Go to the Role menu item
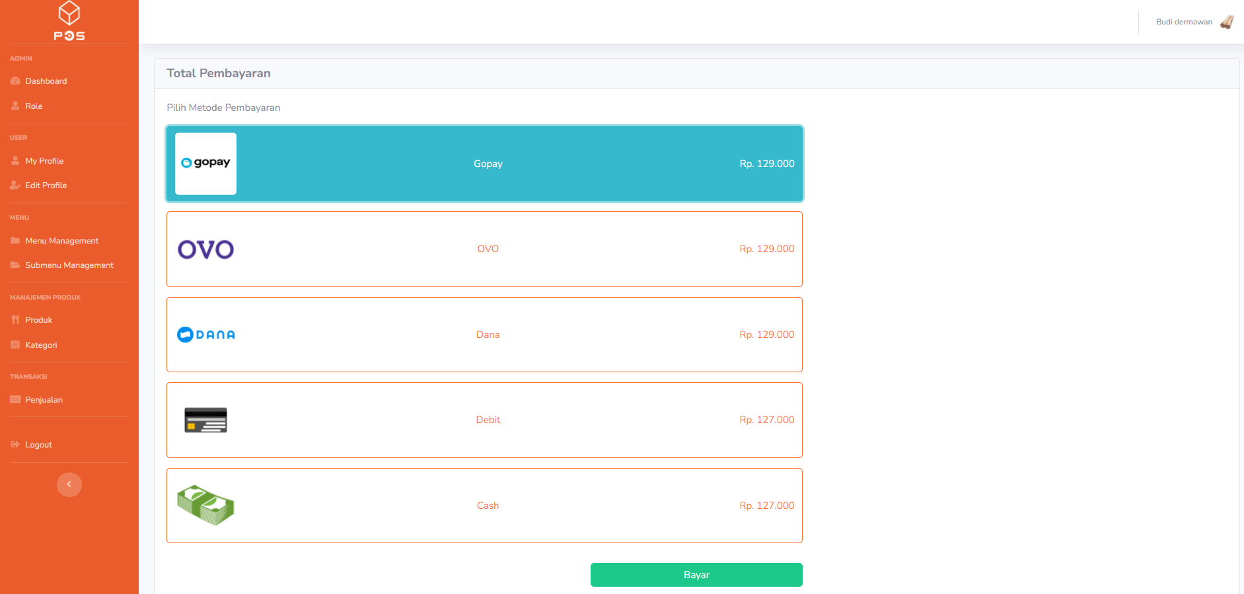Viewport: 1244px width, 594px height. [x=34, y=106]
